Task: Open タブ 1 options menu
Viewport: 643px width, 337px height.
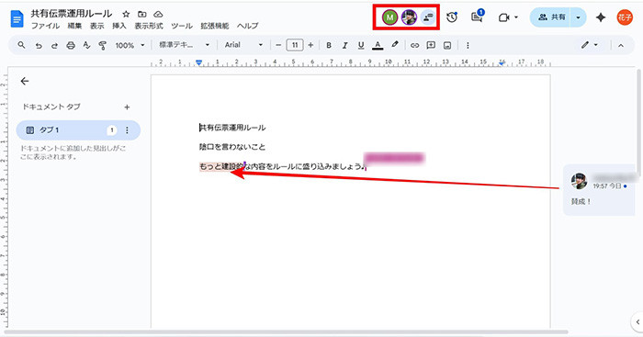Action: click(x=127, y=130)
